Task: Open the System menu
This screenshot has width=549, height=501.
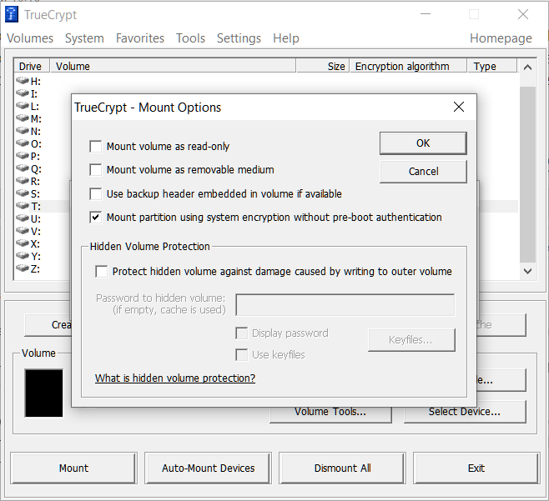Action: [x=84, y=38]
